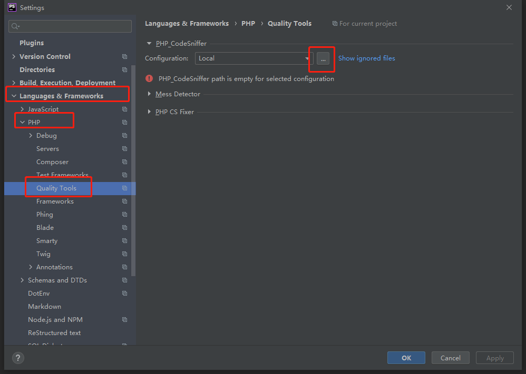
Task: Select Markdown in the settings tree
Action: (45, 306)
